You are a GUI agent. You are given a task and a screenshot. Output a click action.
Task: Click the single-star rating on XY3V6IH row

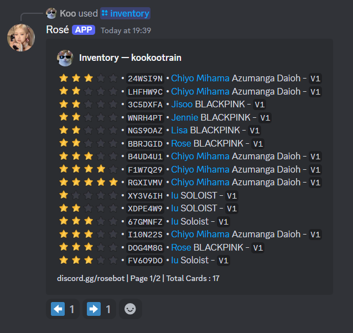point(89,195)
